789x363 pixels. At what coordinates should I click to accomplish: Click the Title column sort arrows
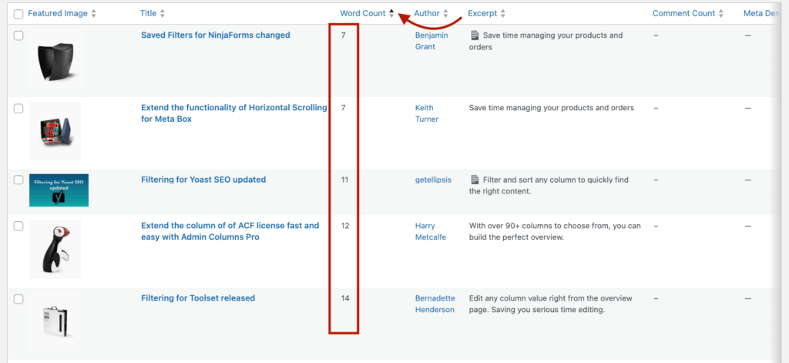162,14
